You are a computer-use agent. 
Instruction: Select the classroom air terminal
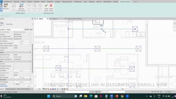pos(58,68)
